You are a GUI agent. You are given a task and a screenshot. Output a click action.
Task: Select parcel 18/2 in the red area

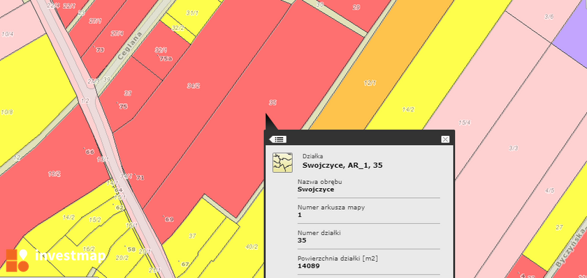coord(55,174)
